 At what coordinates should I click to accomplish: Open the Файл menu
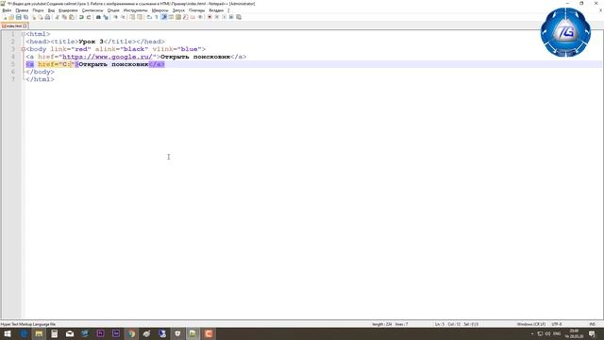pos(7,10)
